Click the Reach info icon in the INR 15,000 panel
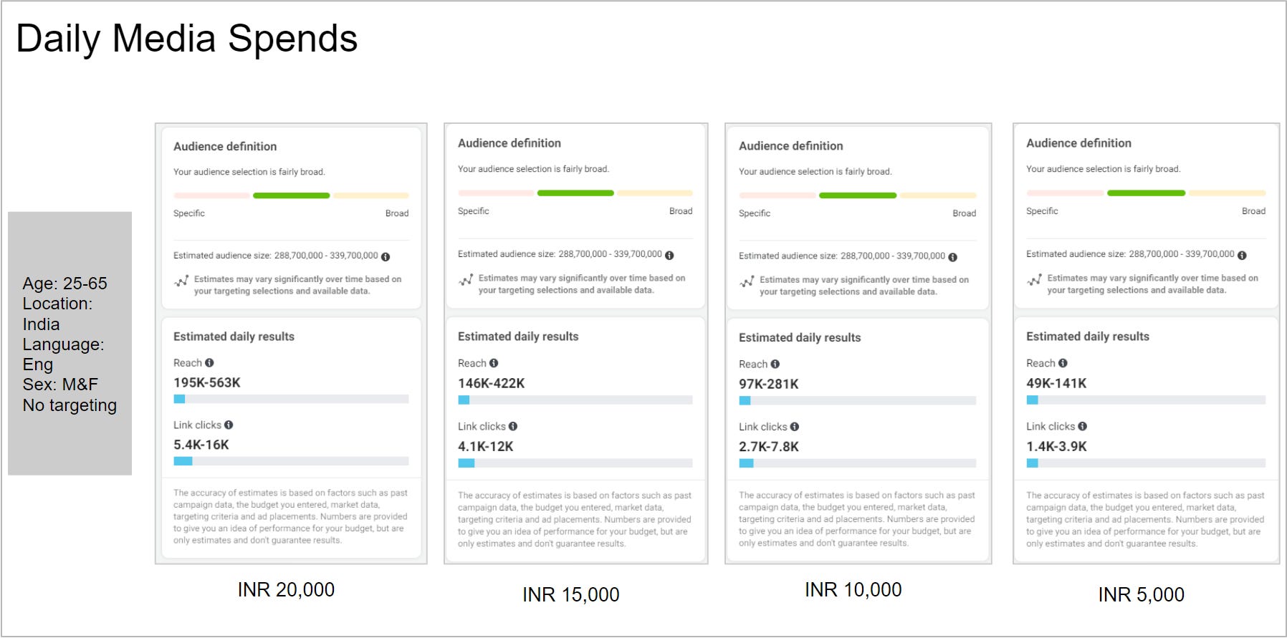 [x=494, y=363]
